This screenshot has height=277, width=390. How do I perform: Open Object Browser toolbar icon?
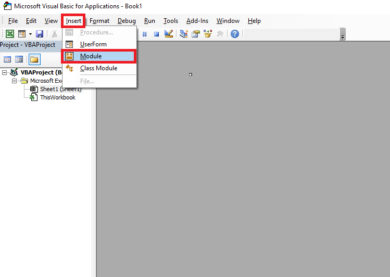(x=208, y=33)
